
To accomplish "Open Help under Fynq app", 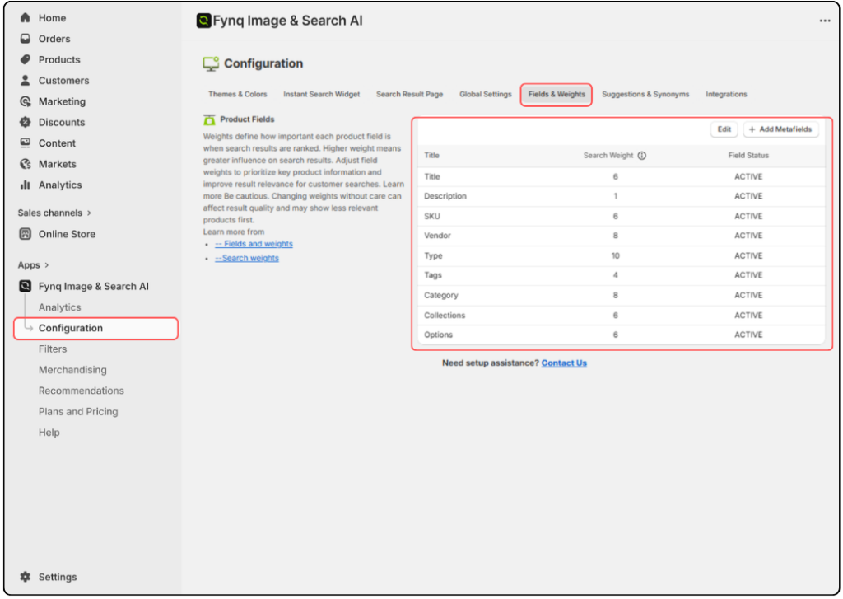I will [49, 433].
